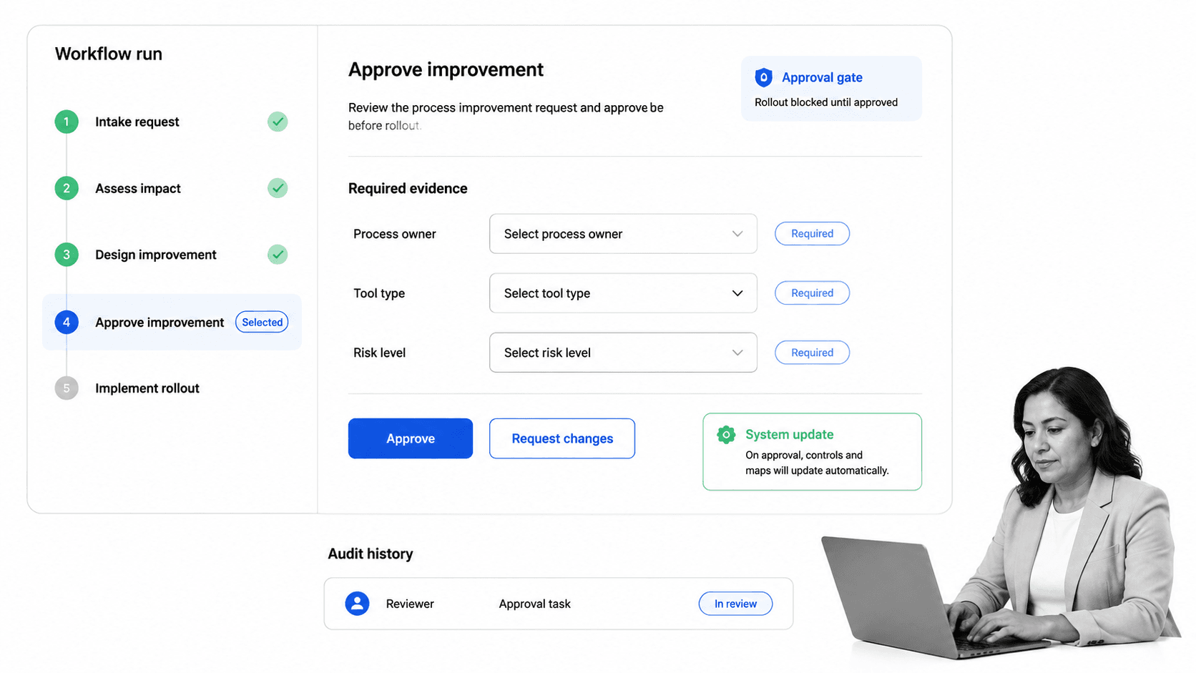Click the chevron in process owner field
Screen dimensions: 1196x673
pyautogui.click(x=737, y=234)
